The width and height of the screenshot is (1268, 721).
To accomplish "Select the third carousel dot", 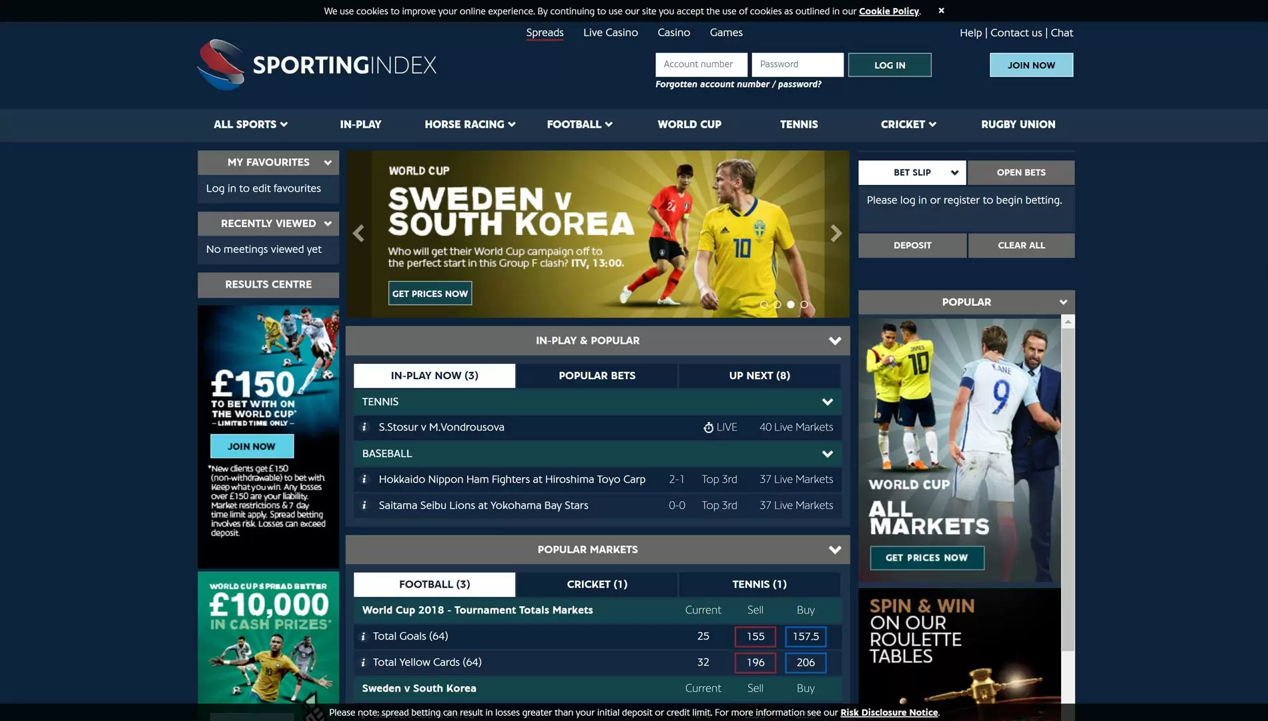I will click(x=791, y=304).
